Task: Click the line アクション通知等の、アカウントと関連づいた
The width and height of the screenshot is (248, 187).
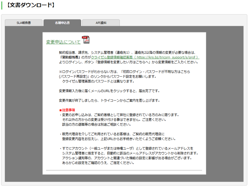Action: (127, 158)
